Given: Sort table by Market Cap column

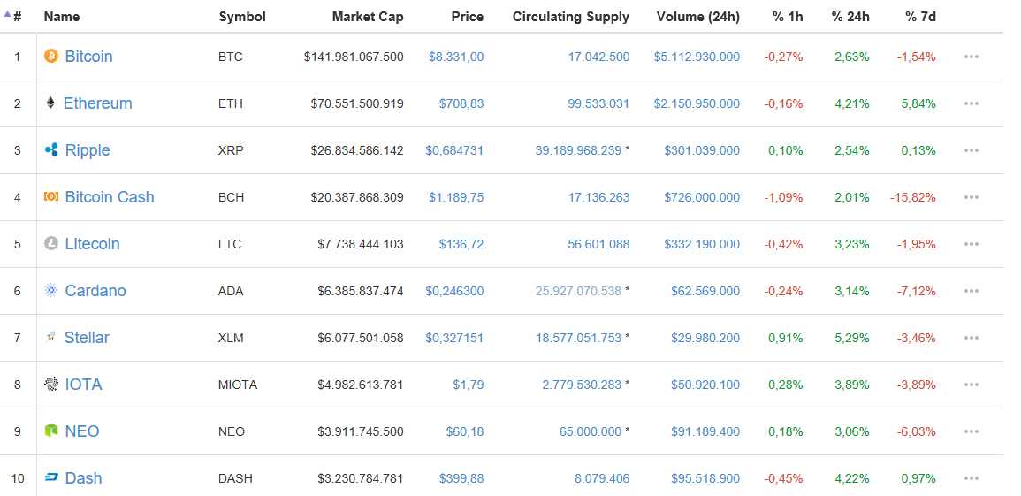Looking at the screenshot, I should [368, 17].
